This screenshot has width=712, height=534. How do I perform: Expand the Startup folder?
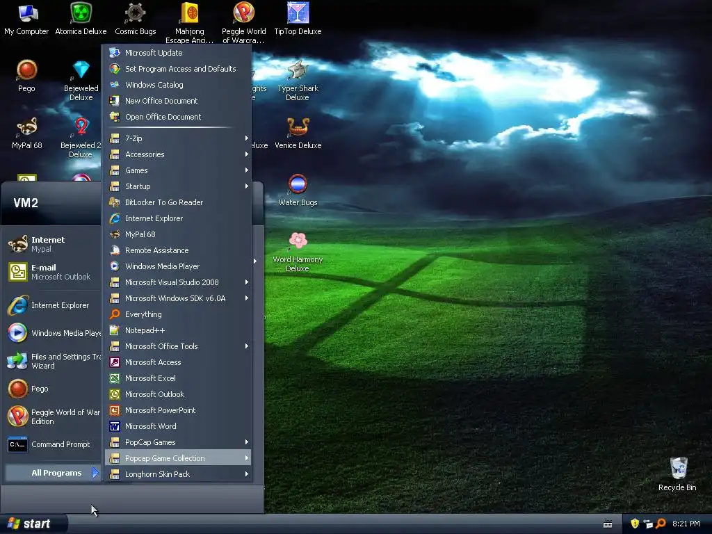178,186
